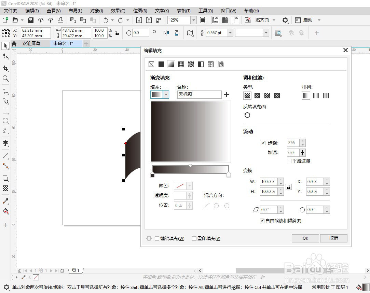Image resolution: width=370 pixels, height=293 pixels.
Task: Choose Vector pattern fill icon
Action: (181, 64)
